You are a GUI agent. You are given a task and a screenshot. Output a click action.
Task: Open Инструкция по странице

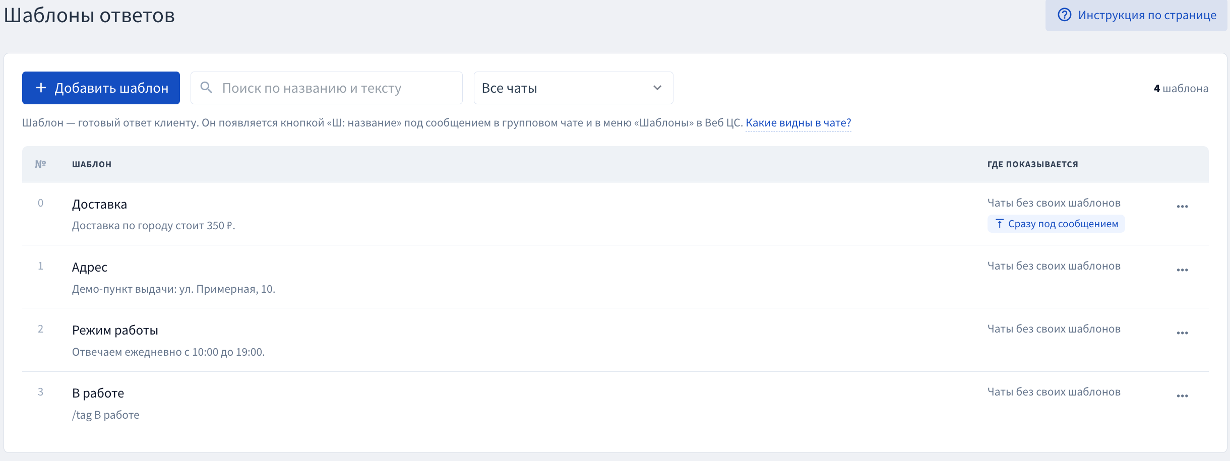[x=1136, y=15]
